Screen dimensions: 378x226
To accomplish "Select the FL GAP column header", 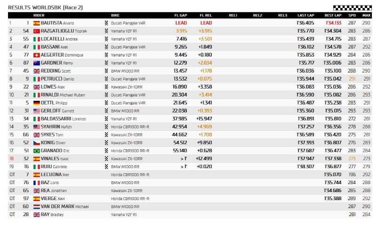I will 181,15.
